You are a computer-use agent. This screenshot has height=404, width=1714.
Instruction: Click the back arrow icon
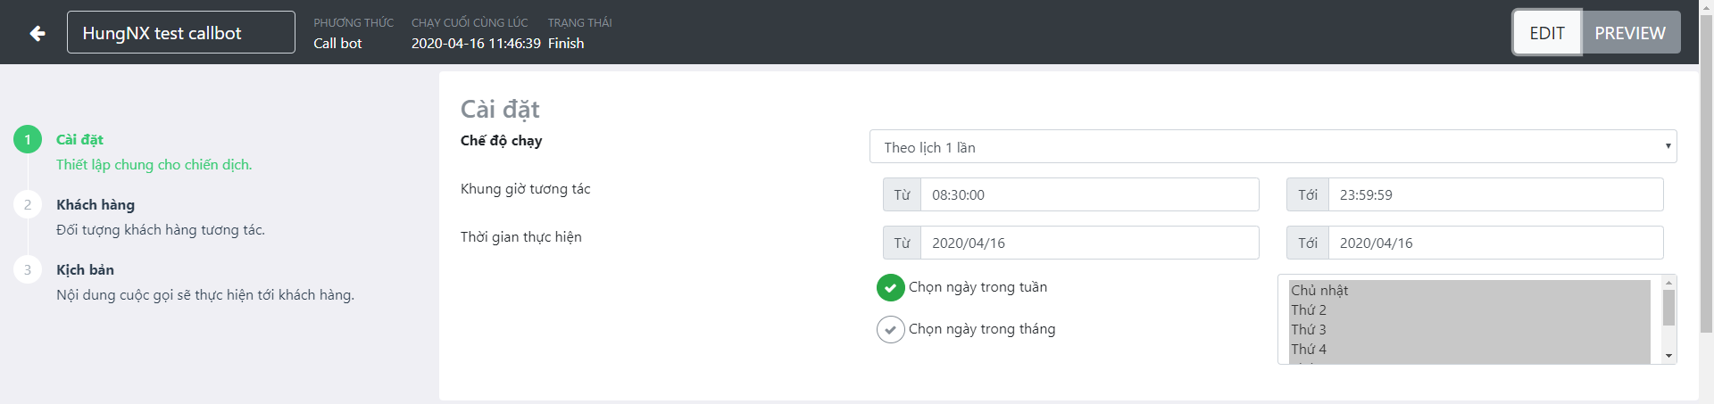point(37,33)
